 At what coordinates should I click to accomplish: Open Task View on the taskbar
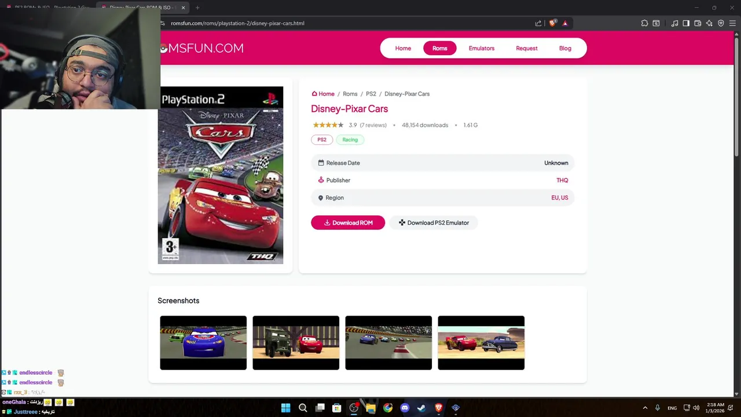coord(320,408)
